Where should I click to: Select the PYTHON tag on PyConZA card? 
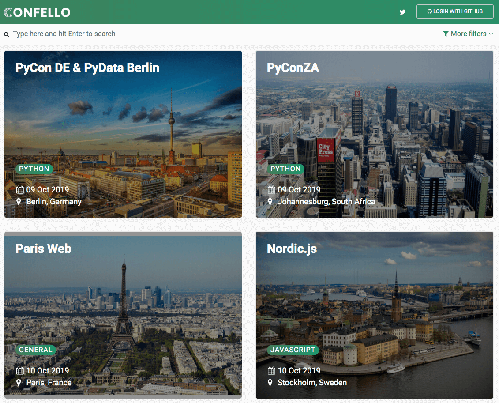285,169
